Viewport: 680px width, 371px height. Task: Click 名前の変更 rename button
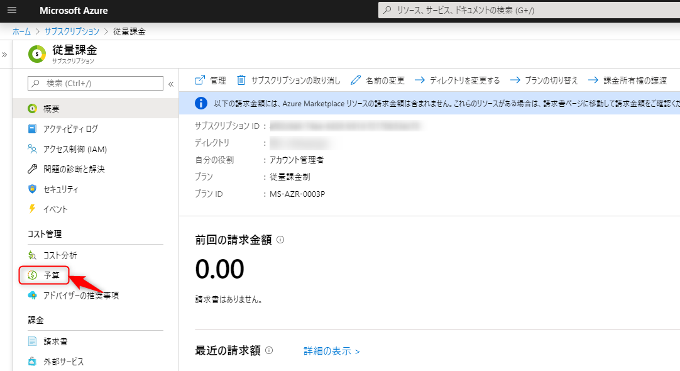[x=377, y=80]
